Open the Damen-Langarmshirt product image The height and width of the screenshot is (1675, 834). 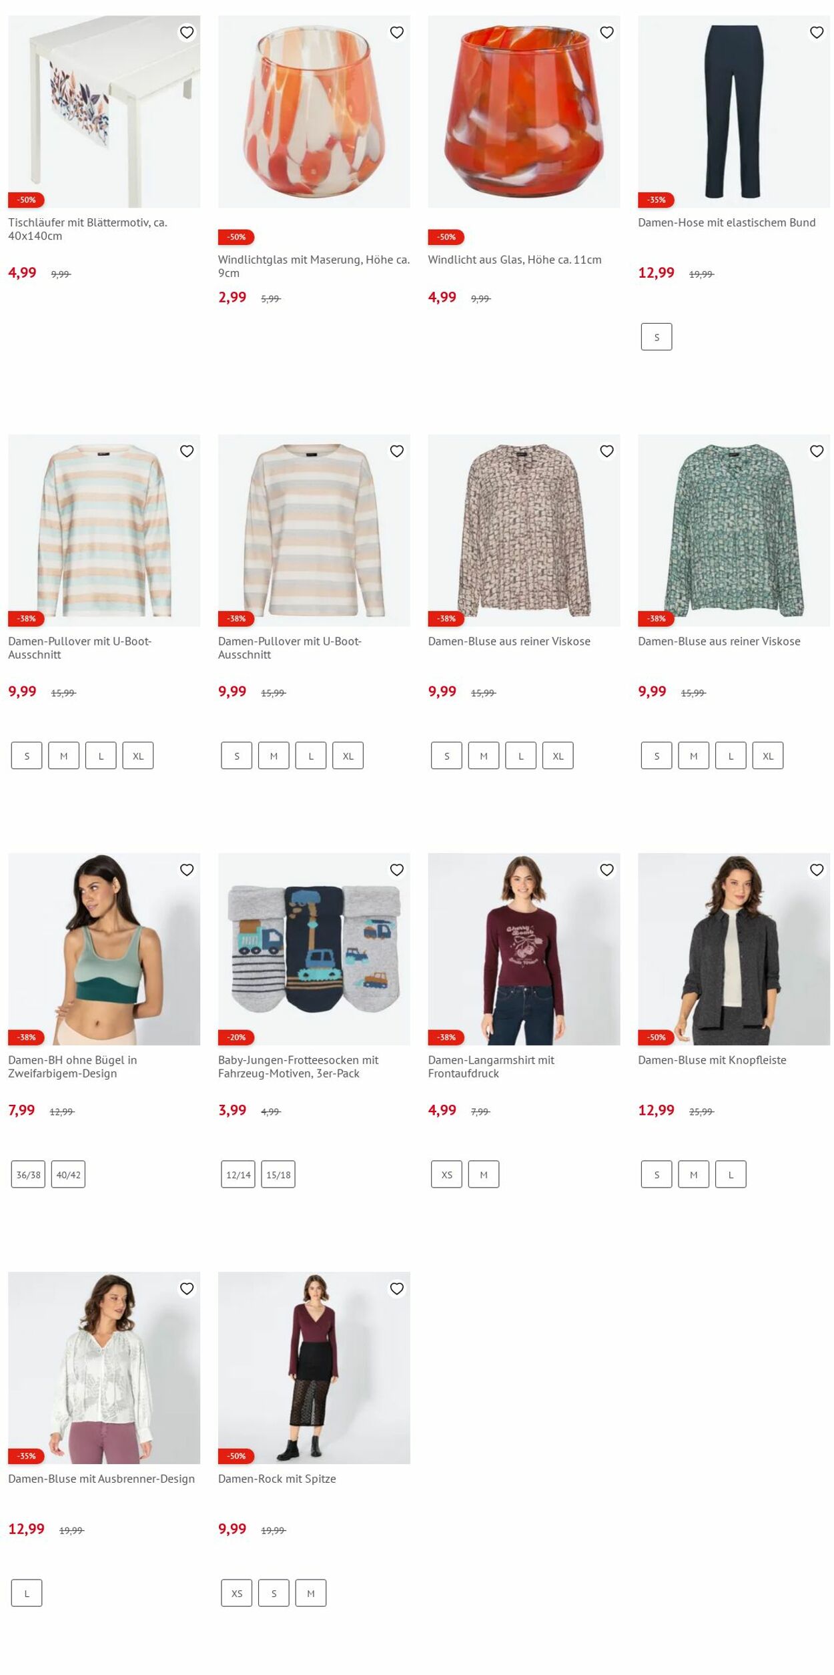click(x=524, y=949)
